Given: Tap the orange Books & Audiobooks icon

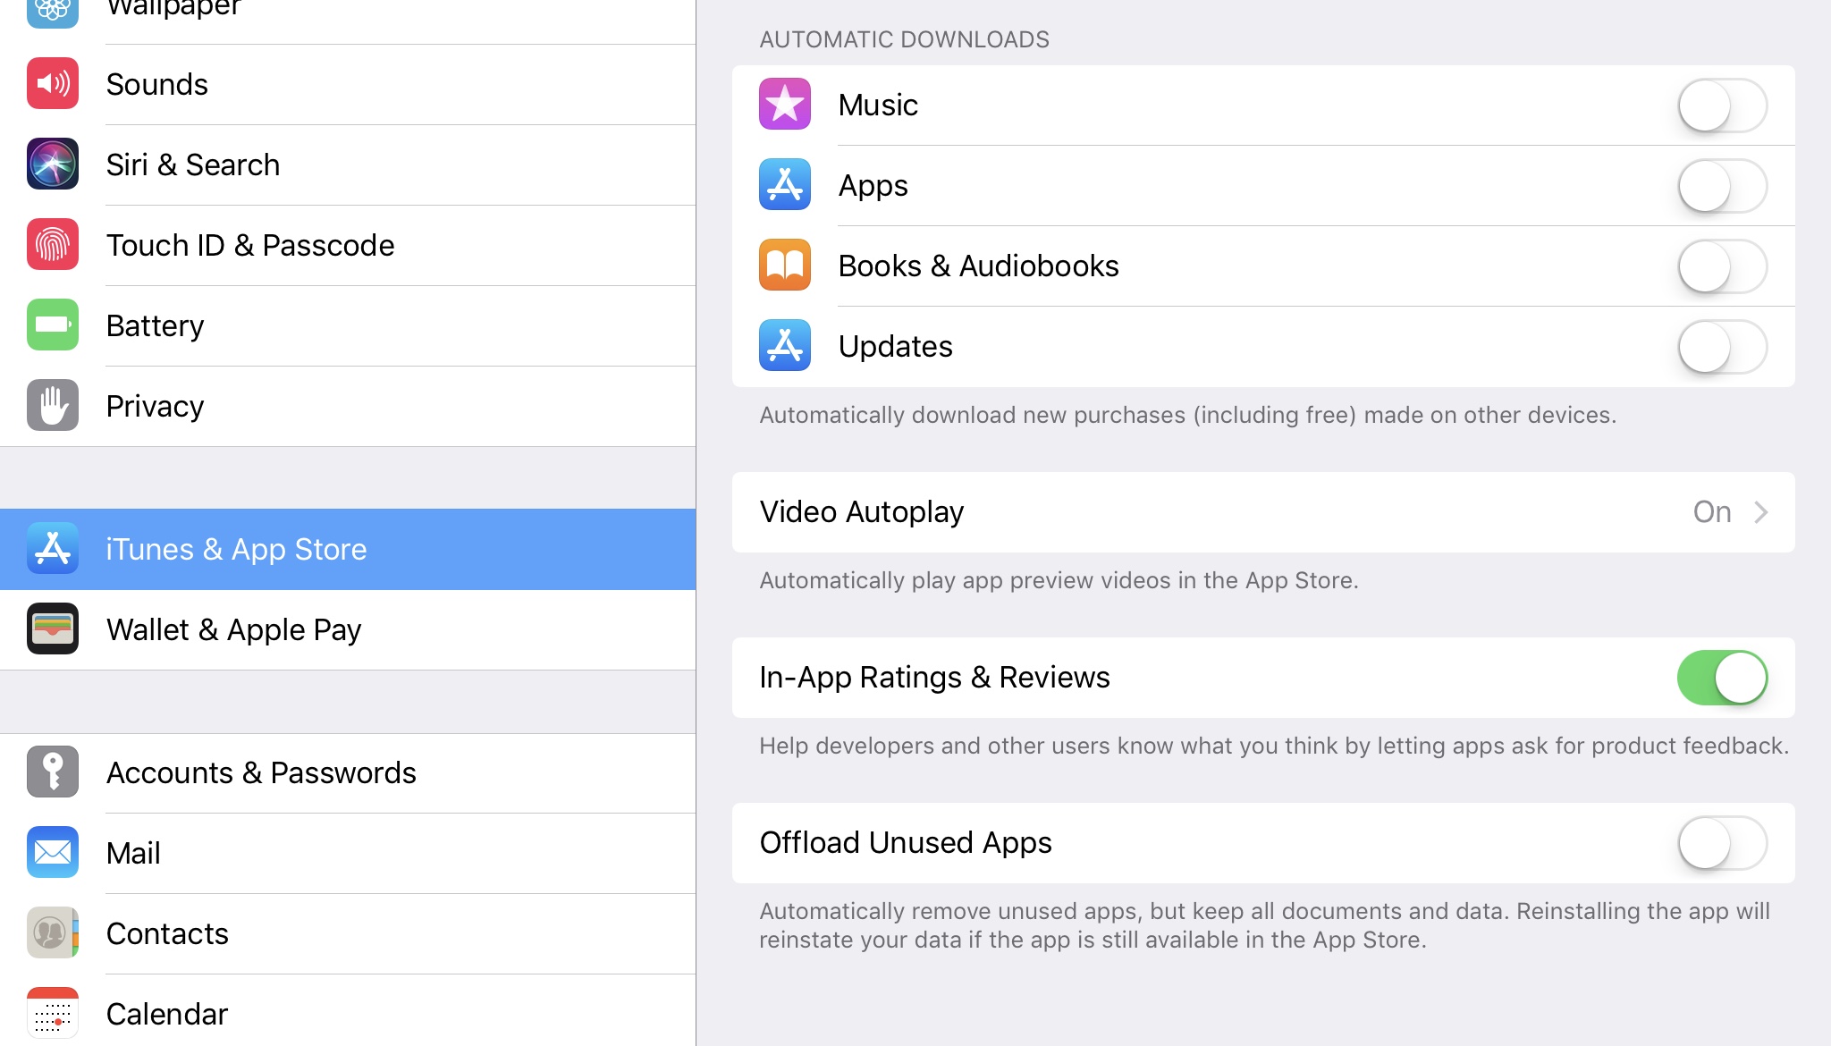Looking at the screenshot, I should 785,266.
